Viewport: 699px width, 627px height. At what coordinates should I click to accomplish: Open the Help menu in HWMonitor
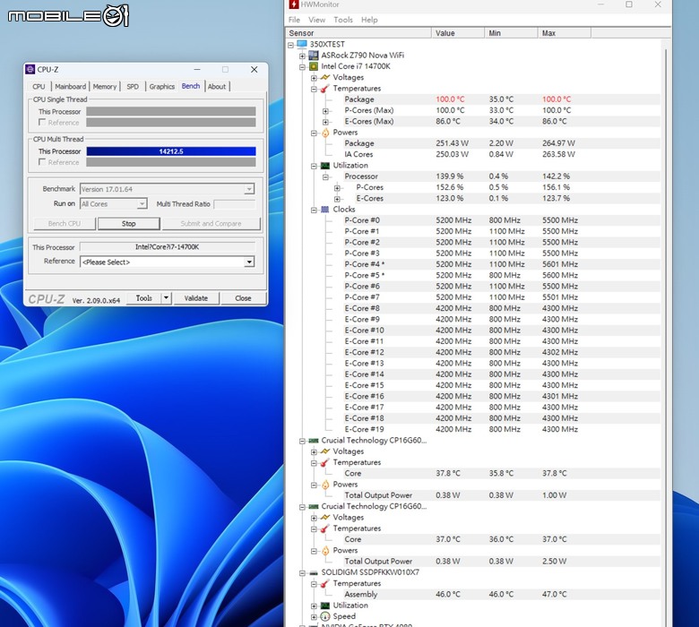point(369,20)
